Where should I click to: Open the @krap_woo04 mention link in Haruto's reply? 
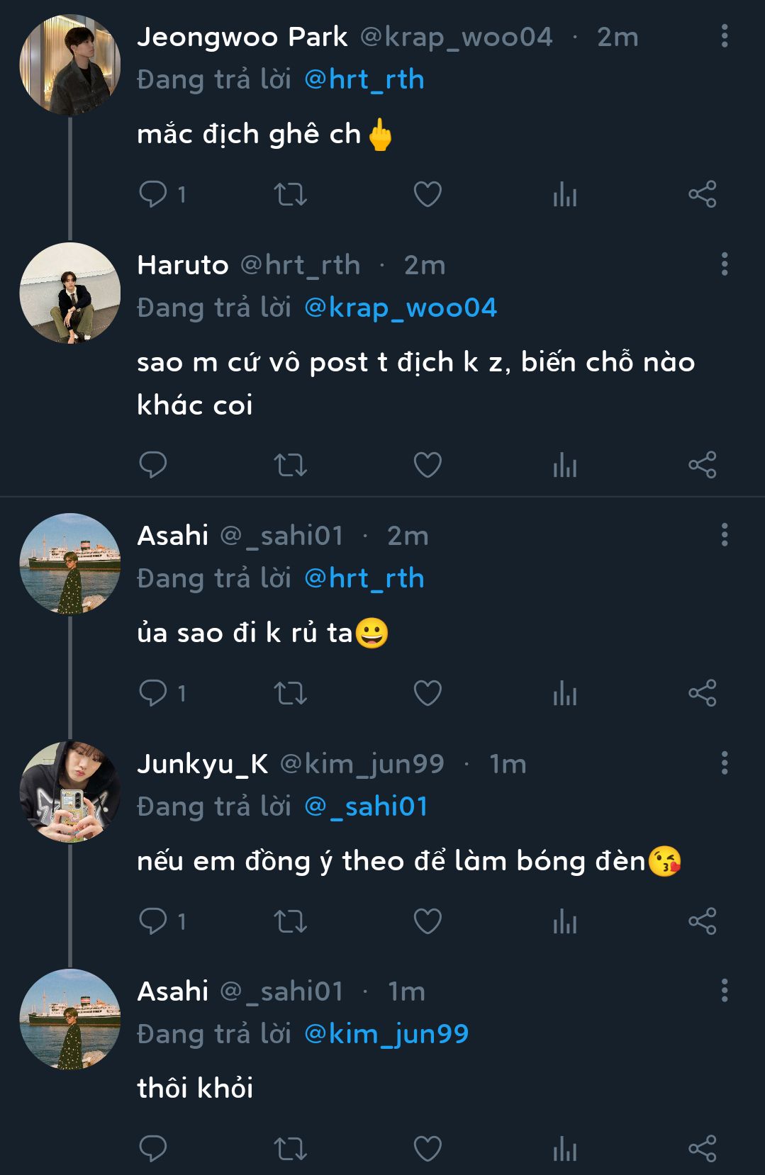pyautogui.click(x=401, y=308)
